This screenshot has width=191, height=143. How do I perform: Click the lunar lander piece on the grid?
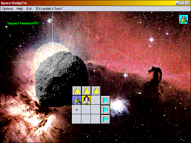(77, 100)
